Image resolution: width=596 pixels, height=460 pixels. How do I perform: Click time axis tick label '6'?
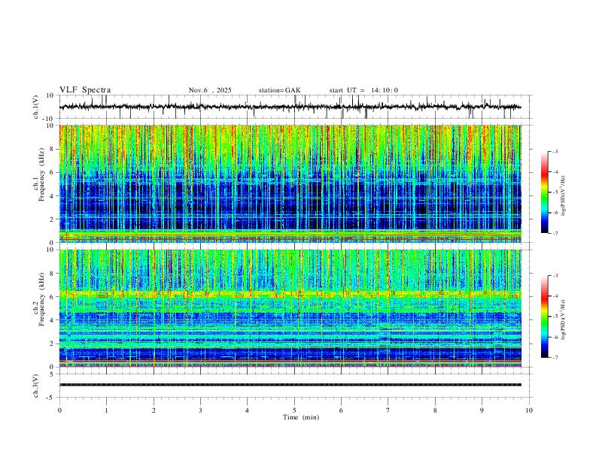tap(341, 410)
